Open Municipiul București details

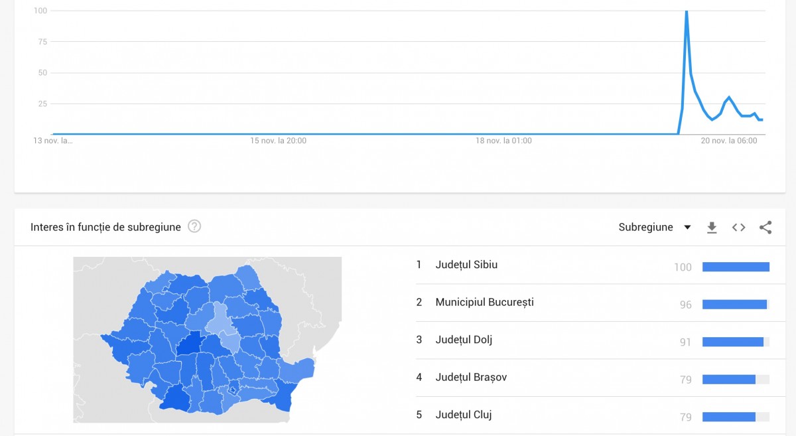[x=485, y=302]
